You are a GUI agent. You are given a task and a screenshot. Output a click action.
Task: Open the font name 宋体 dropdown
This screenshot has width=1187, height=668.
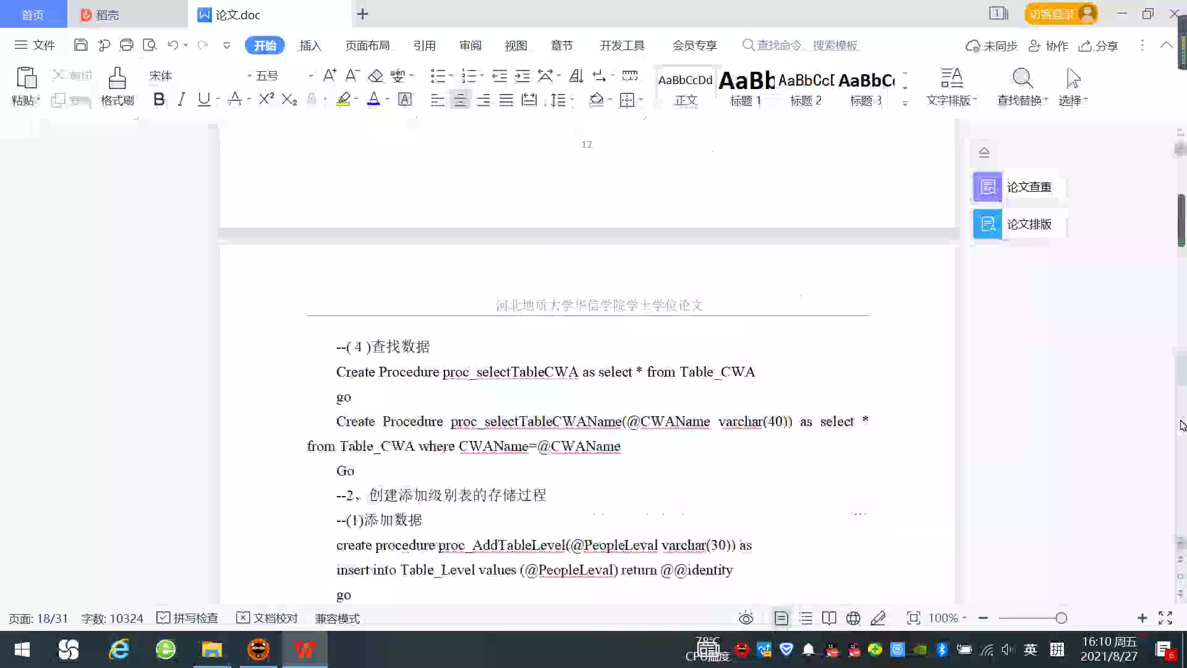pyautogui.click(x=250, y=76)
